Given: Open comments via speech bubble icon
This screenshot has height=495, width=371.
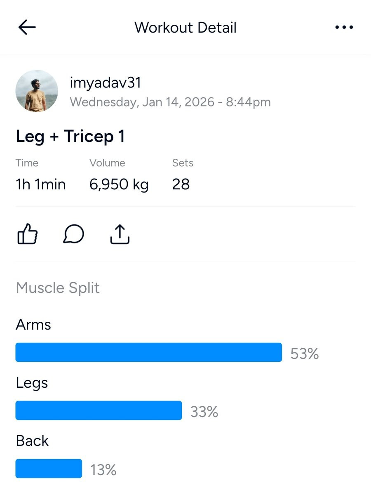Looking at the screenshot, I should pos(74,234).
